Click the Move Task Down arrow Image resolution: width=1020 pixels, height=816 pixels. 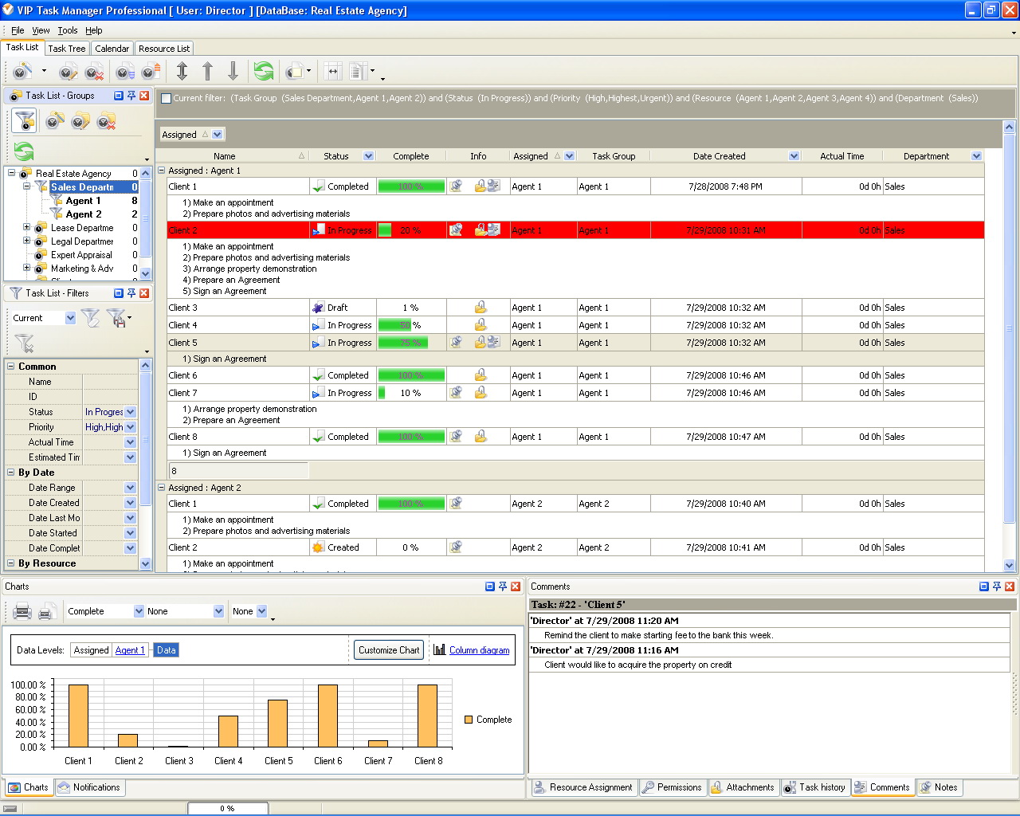pos(233,72)
